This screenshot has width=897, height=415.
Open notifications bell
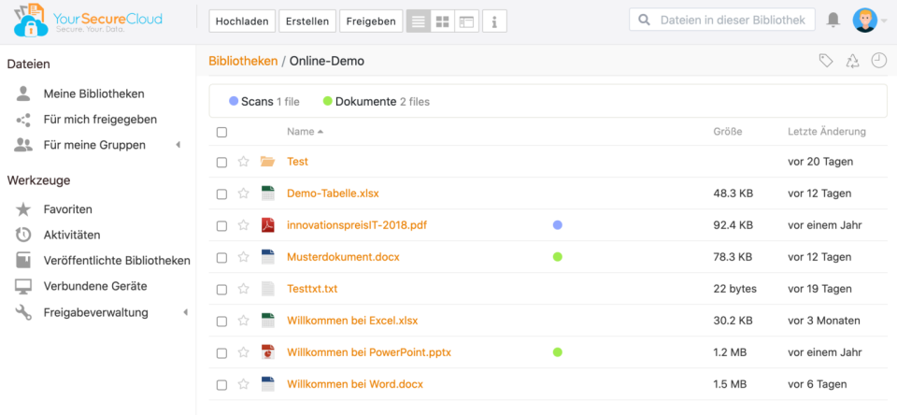coord(833,20)
